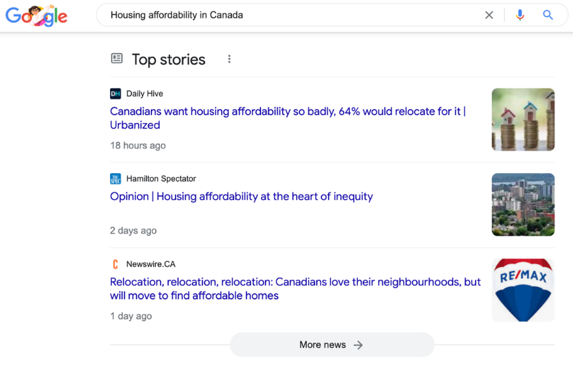The height and width of the screenshot is (382, 573).
Task: Open the coin stacks houses thumbnail
Action: 523,120
